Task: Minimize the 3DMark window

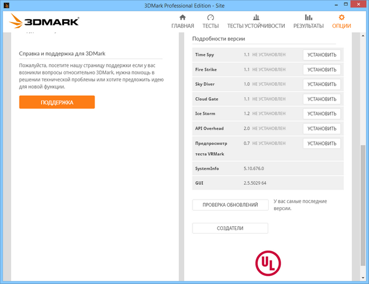Action: pos(336,5)
